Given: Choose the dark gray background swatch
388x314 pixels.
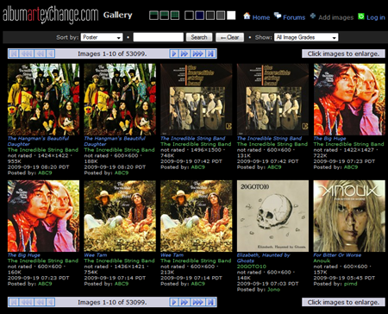Looking at the screenshot, I should click(210, 16).
